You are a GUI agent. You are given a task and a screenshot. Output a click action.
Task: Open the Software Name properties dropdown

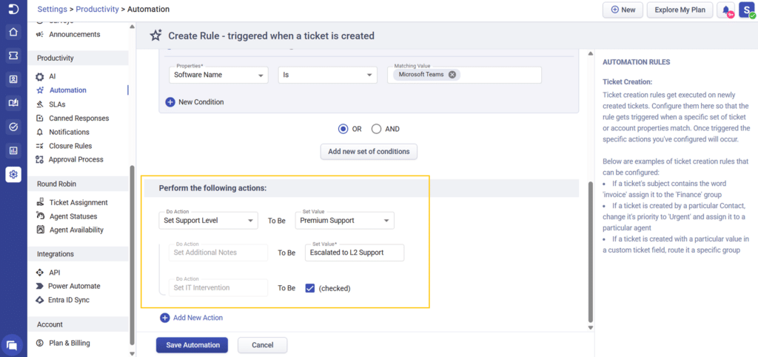pyautogui.click(x=219, y=75)
